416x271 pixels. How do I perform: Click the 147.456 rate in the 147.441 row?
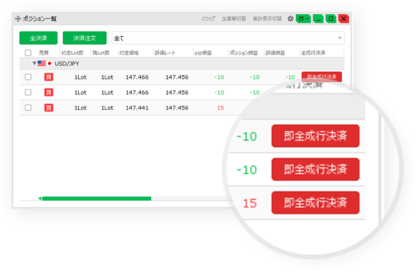[x=177, y=108]
